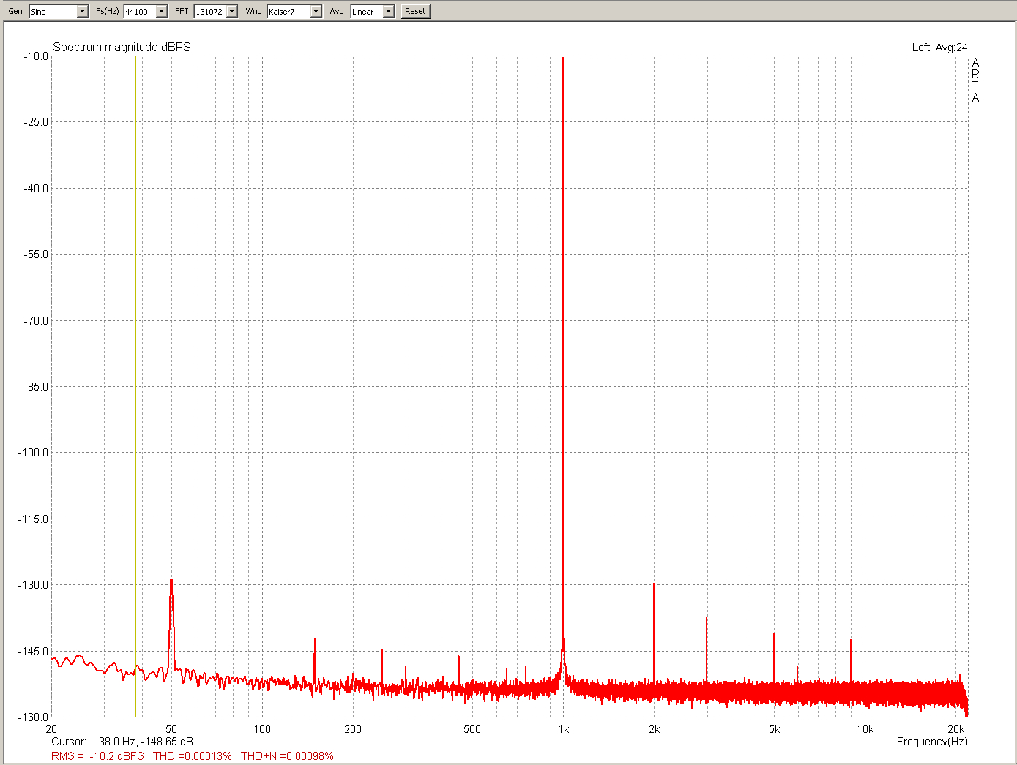Click the -55.0 y-axis label
This screenshot has height=765, width=1017.
click(35, 255)
